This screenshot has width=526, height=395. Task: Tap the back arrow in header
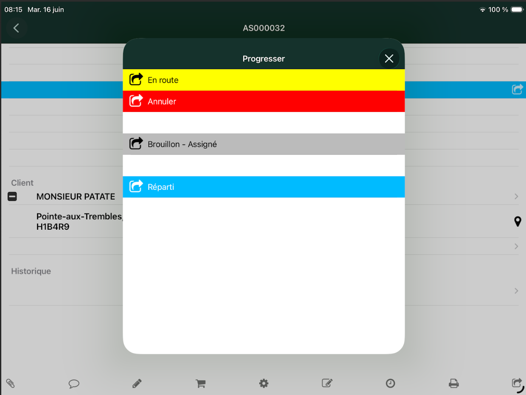coord(16,28)
